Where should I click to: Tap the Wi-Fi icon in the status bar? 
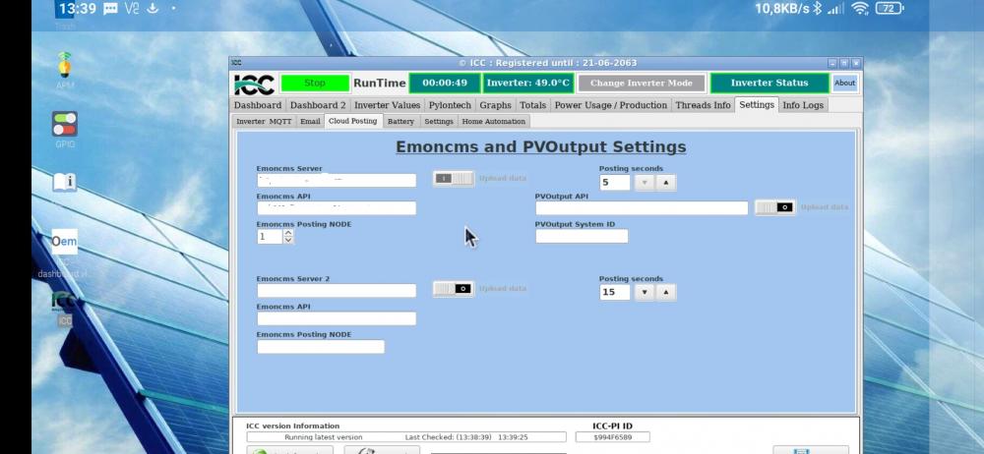click(x=859, y=8)
